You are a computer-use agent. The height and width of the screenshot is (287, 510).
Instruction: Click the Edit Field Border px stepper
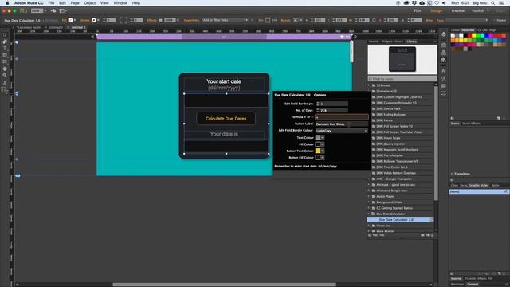pos(317,104)
